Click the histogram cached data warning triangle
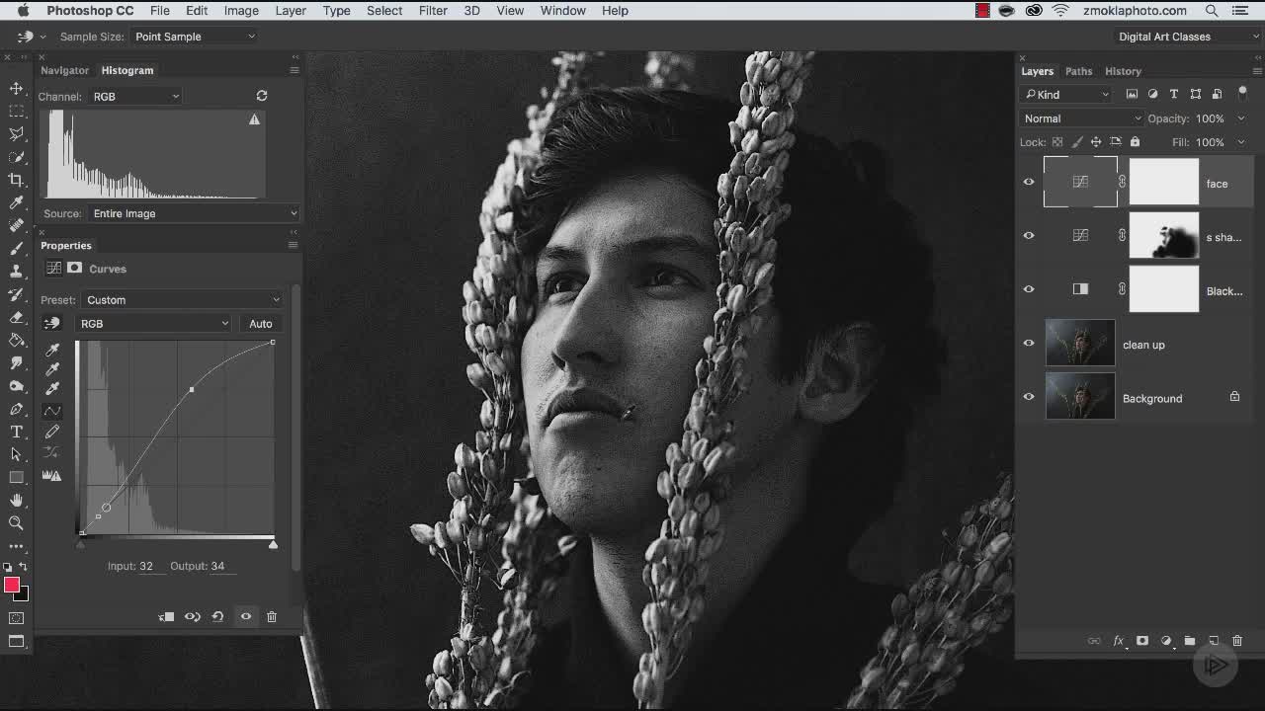This screenshot has height=711, width=1265. [254, 119]
